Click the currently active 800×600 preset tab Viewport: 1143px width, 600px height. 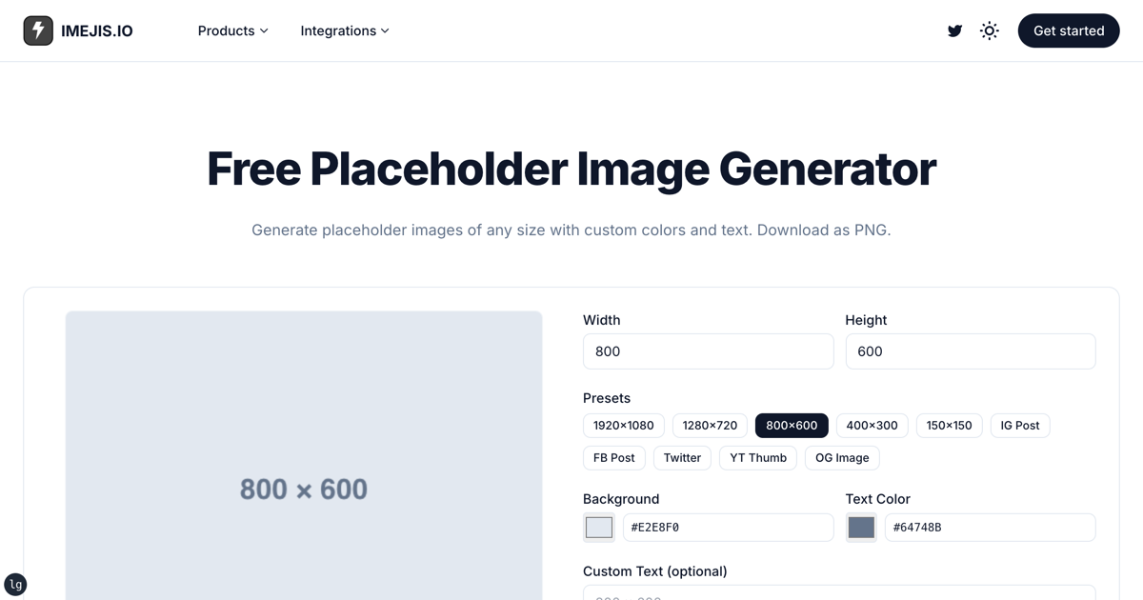click(x=792, y=425)
